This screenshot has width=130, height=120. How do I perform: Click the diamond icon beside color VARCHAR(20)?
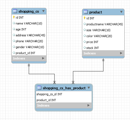pyautogui.click(x=84, y=36)
